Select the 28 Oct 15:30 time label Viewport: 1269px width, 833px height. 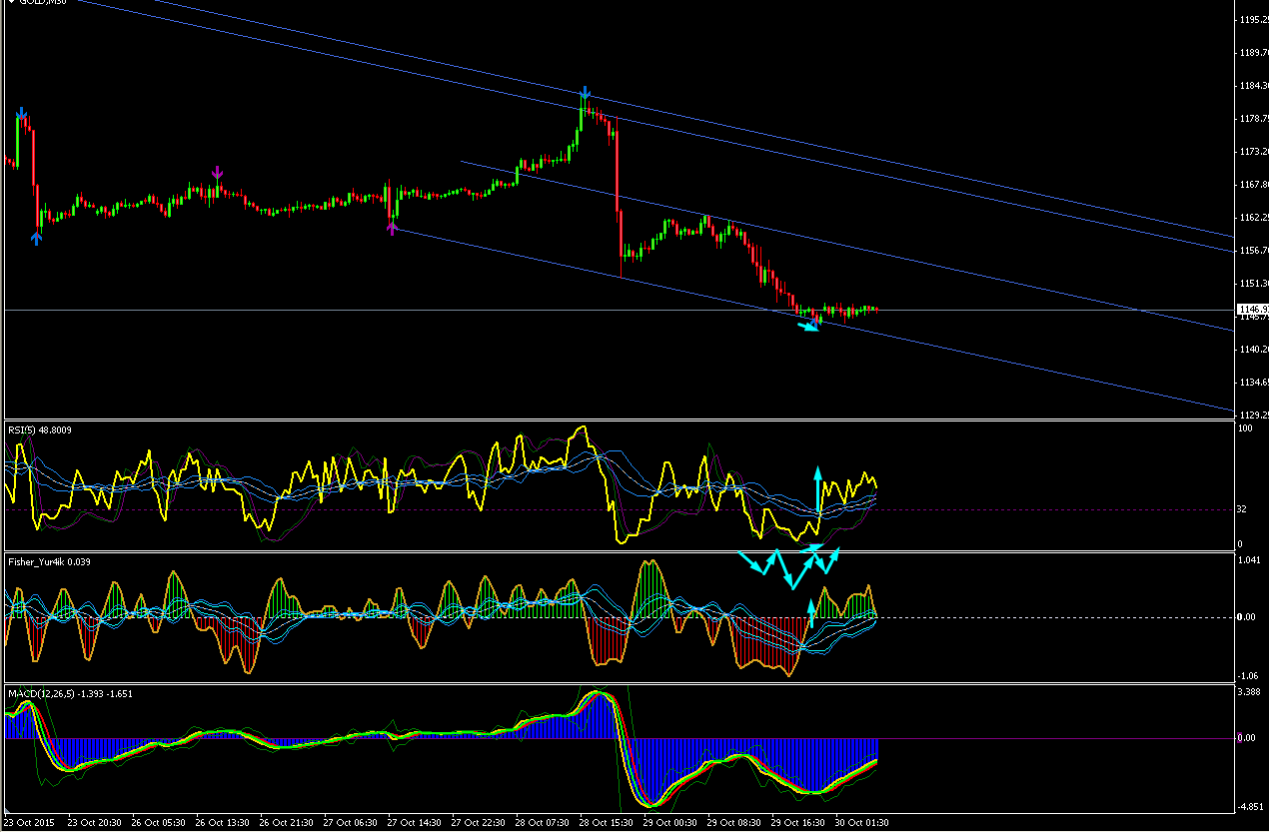[608, 822]
